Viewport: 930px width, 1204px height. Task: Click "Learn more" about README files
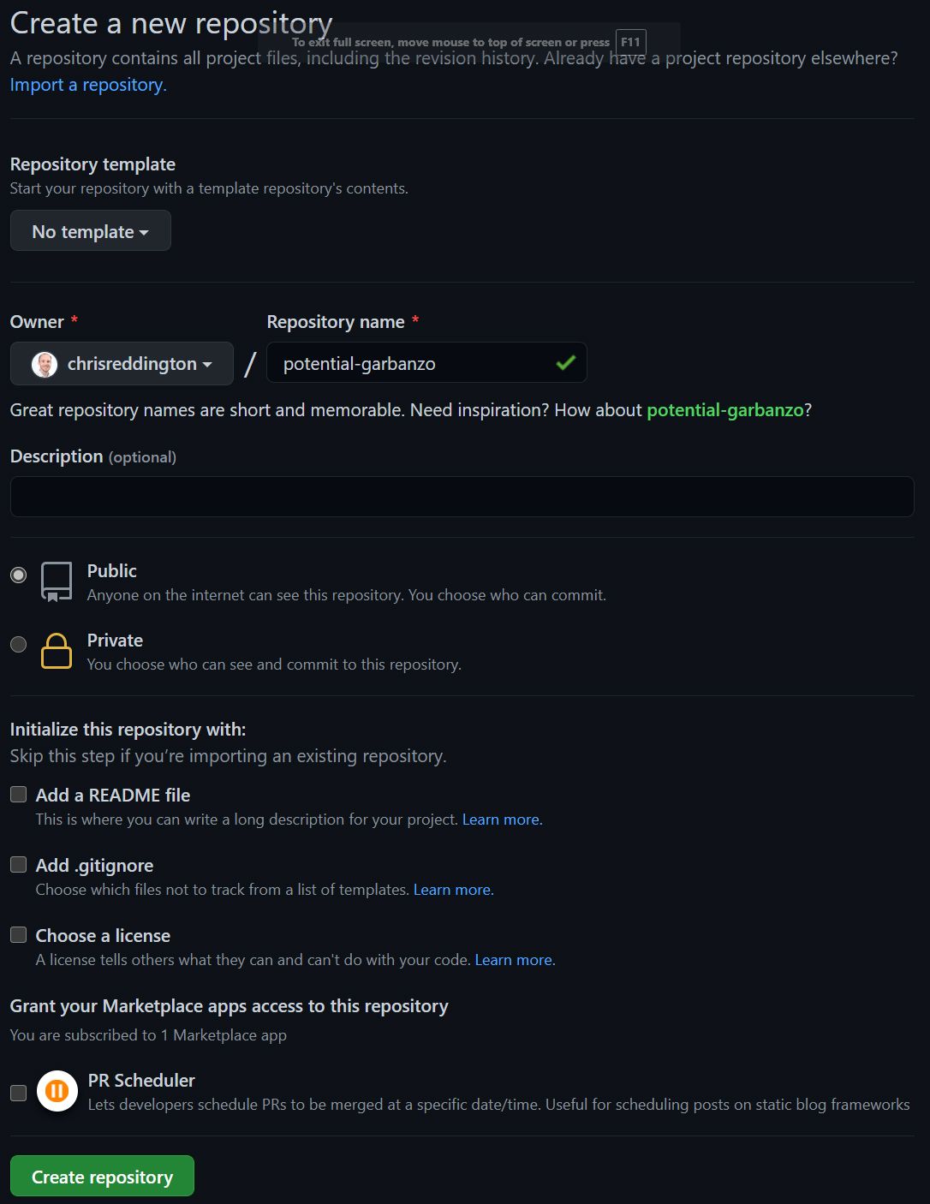coord(500,820)
